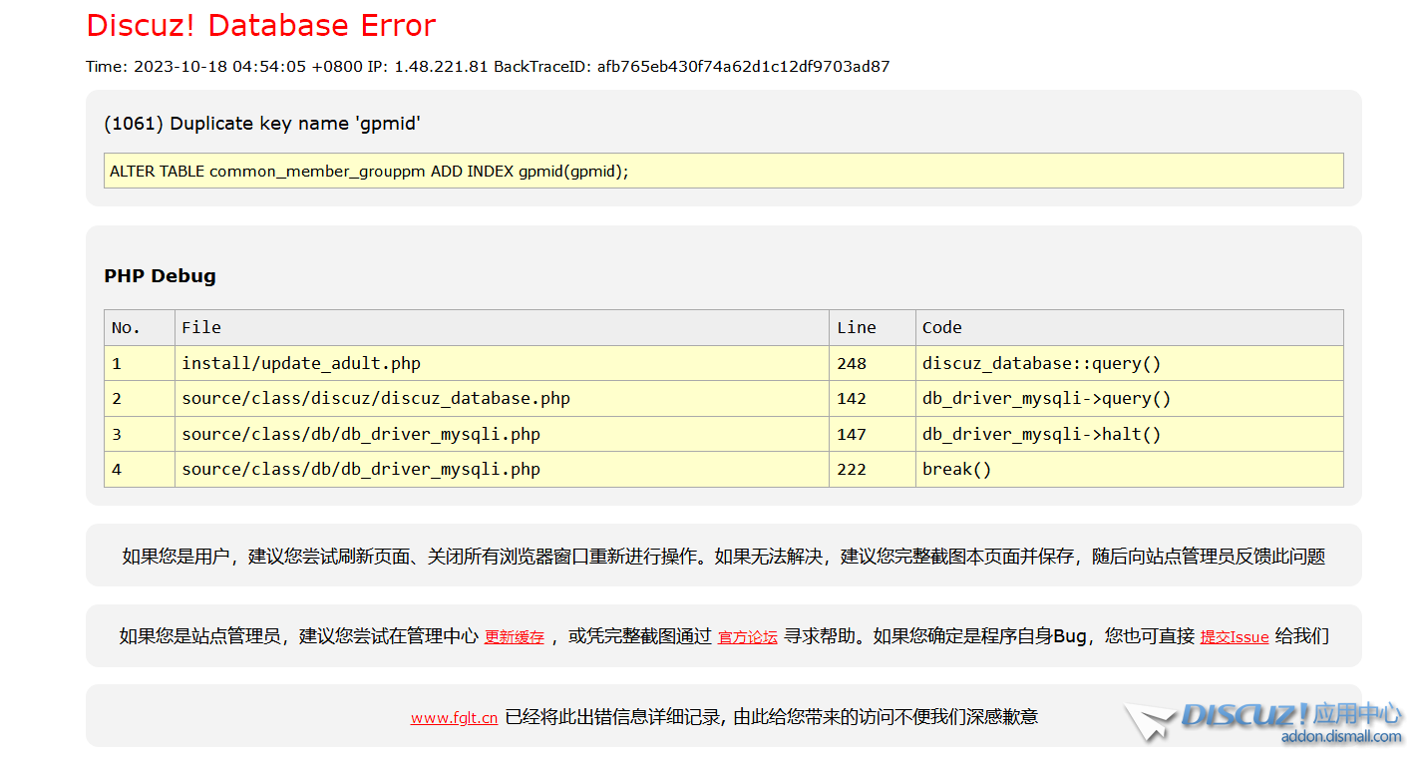Click the Discuz! 应用中心 logo
This screenshot has height=762, width=1420.
point(1291,715)
